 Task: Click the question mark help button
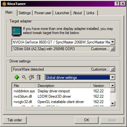click(117, 4)
